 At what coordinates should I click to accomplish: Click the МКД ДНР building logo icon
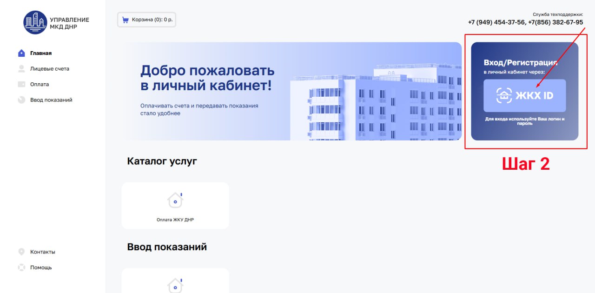pos(35,23)
